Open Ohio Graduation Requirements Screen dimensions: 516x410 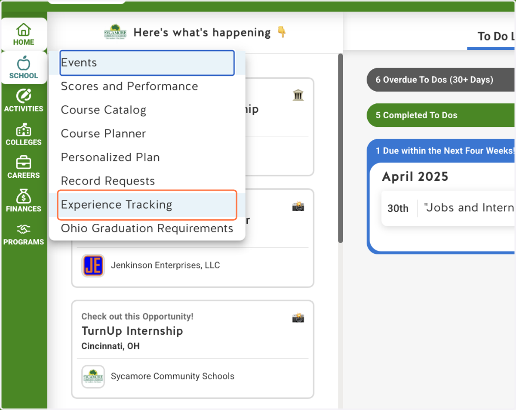click(x=147, y=228)
